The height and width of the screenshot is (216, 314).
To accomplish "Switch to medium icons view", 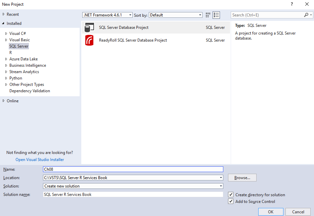I will point(208,15).
